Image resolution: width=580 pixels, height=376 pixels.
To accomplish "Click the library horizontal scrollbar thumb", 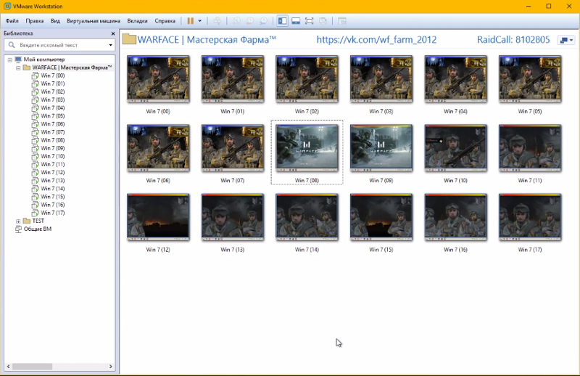I will (32, 367).
